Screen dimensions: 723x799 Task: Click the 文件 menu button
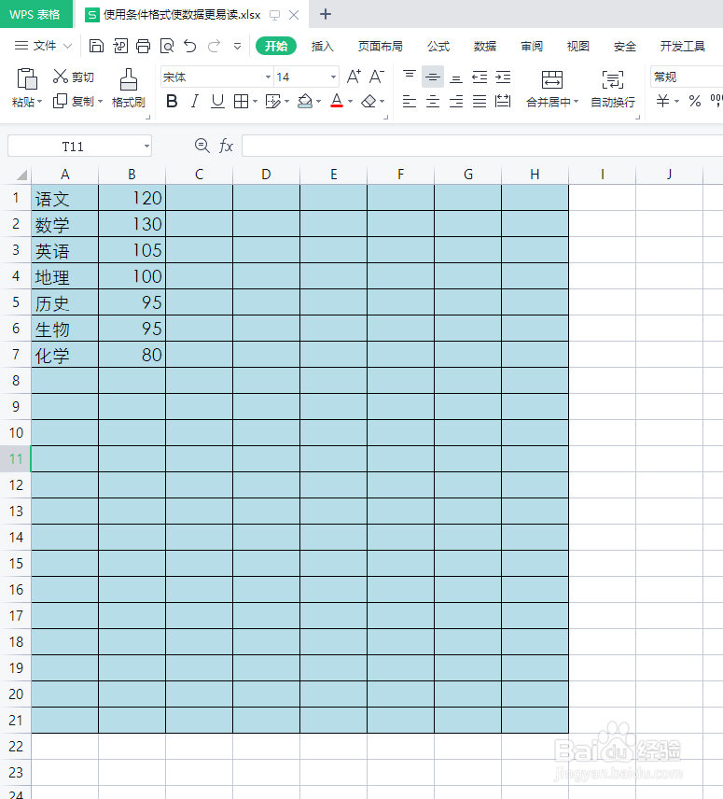coord(44,46)
